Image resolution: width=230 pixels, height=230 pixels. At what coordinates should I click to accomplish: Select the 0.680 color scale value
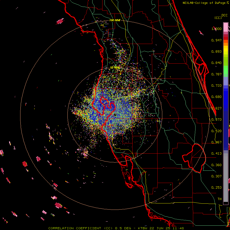216,97
